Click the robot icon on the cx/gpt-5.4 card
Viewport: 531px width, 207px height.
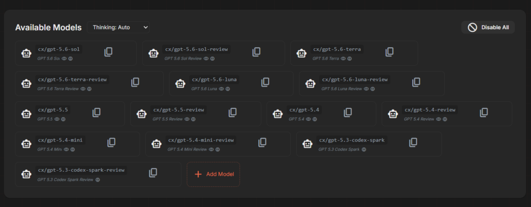pos(278,114)
